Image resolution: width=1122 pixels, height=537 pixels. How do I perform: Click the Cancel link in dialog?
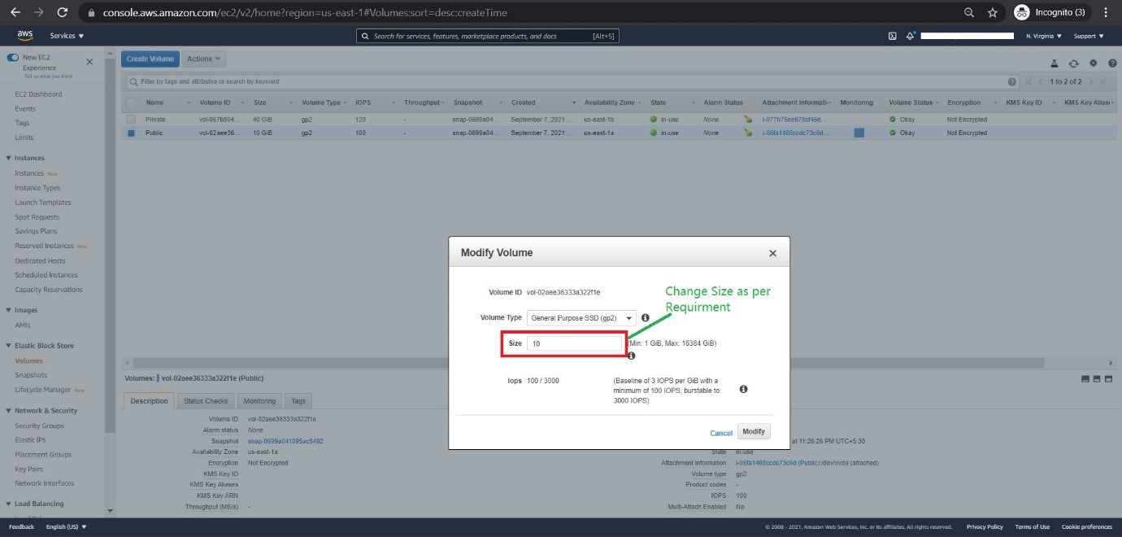[721, 433]
